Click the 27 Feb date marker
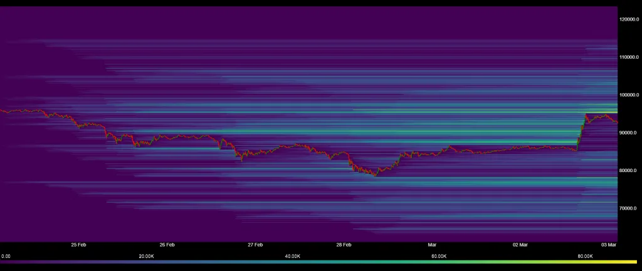 pos(255,245)
